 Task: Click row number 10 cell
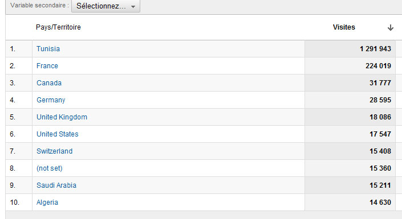pyautogui.click(x=19, y=203)
